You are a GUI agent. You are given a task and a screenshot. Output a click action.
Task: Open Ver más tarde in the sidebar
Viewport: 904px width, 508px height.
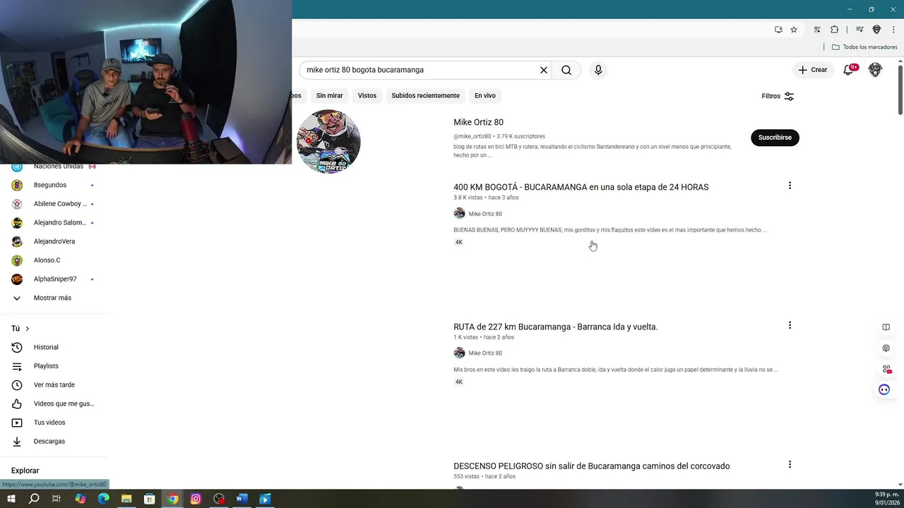point(53,385)
